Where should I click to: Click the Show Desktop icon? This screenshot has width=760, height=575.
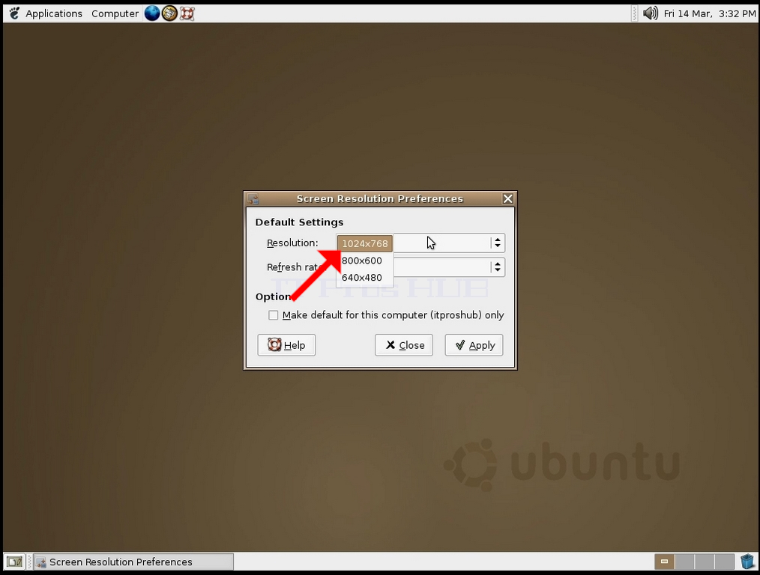[14, 562]
